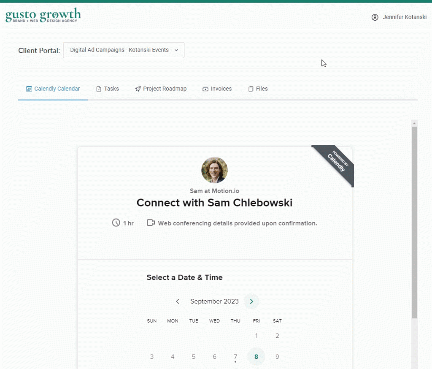The image size is (432, 369).
Task: Click the Calendly calendar tab icon
Action: coord(29,89)
